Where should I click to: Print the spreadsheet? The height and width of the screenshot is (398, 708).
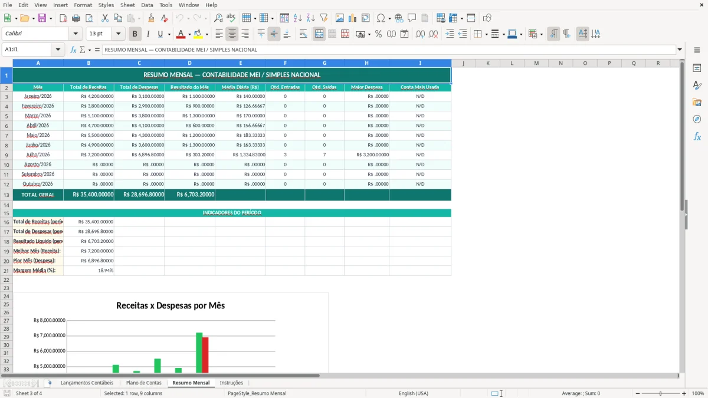pos(76,18)
